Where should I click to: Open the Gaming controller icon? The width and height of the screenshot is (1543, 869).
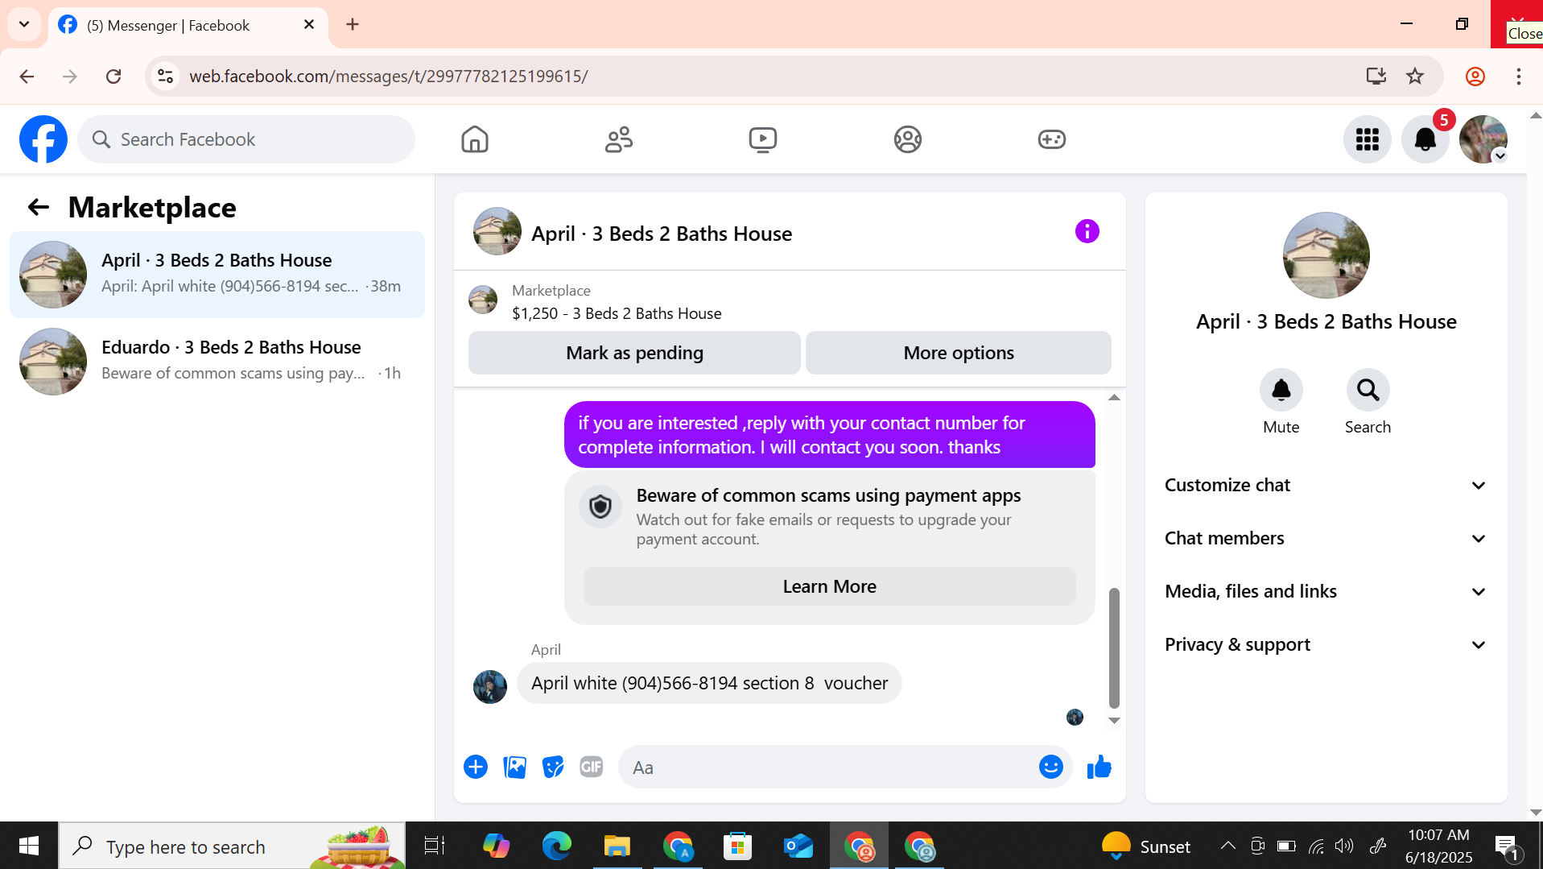(1051, 139)
